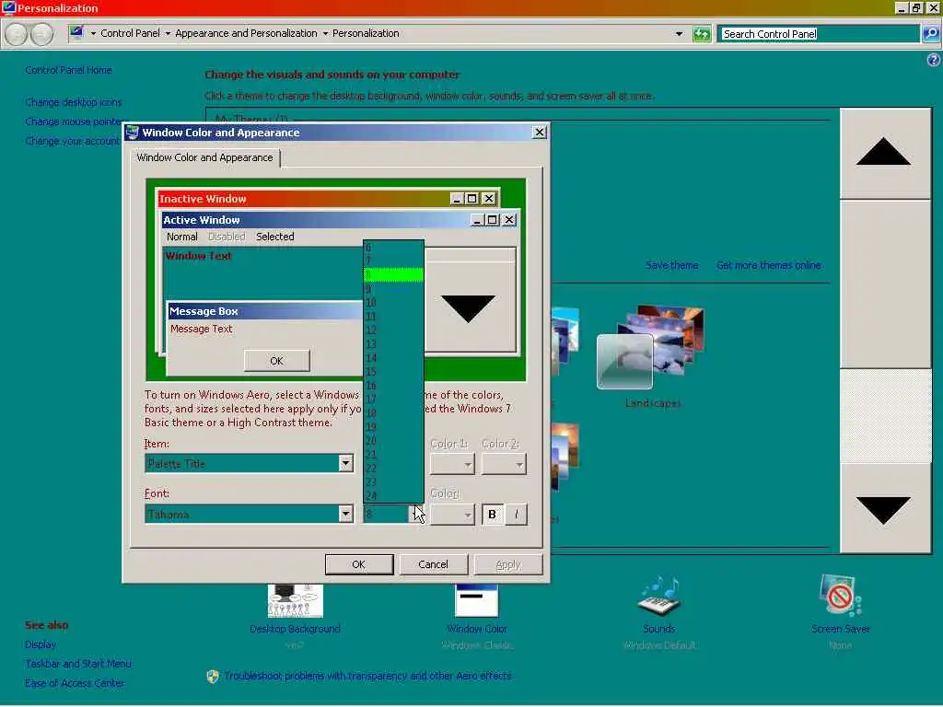Click the theme list scrollbar up arrow
Screen dimensions: 943x707
[885, 154]
